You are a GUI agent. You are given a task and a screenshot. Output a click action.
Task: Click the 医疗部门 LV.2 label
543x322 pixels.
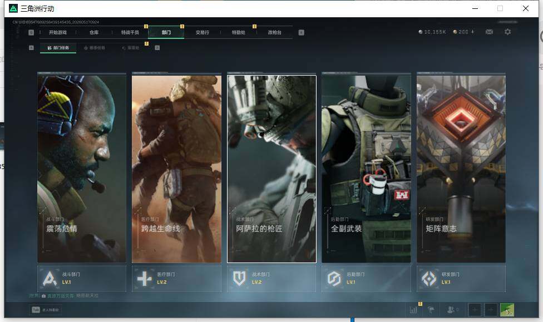(x=162, y=282)
